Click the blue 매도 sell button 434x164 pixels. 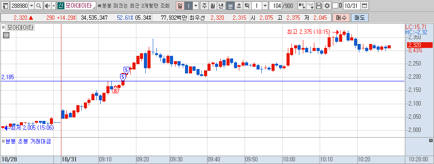tap(359, 18)
